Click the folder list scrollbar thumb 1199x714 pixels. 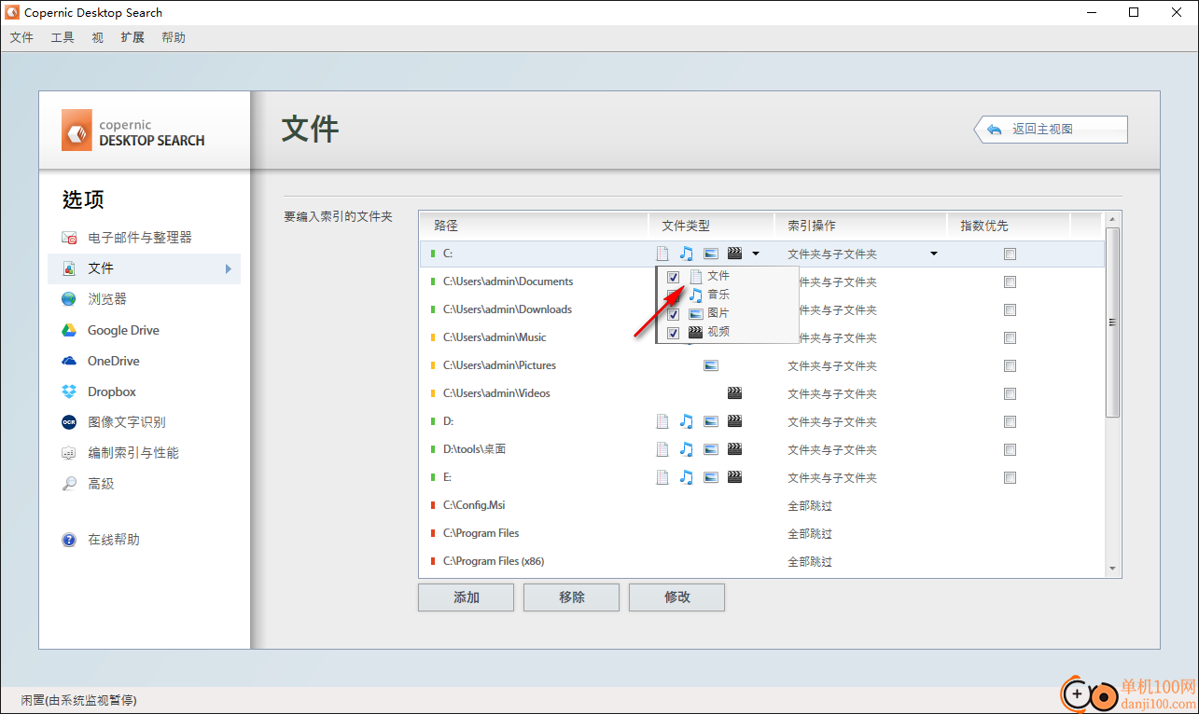tap(1111, 322)
